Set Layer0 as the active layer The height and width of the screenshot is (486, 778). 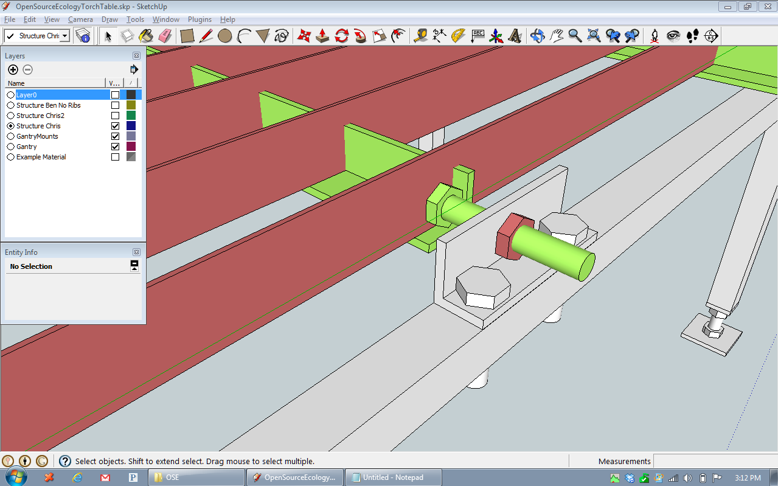(x=10, y=95)
